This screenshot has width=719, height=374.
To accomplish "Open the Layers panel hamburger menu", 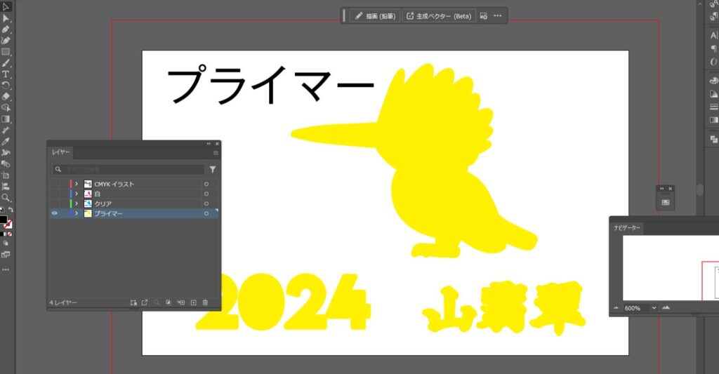I will pos(216,152).
